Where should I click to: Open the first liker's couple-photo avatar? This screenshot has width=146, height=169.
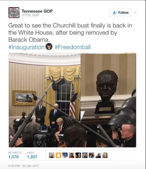click(x=52, y=155)
